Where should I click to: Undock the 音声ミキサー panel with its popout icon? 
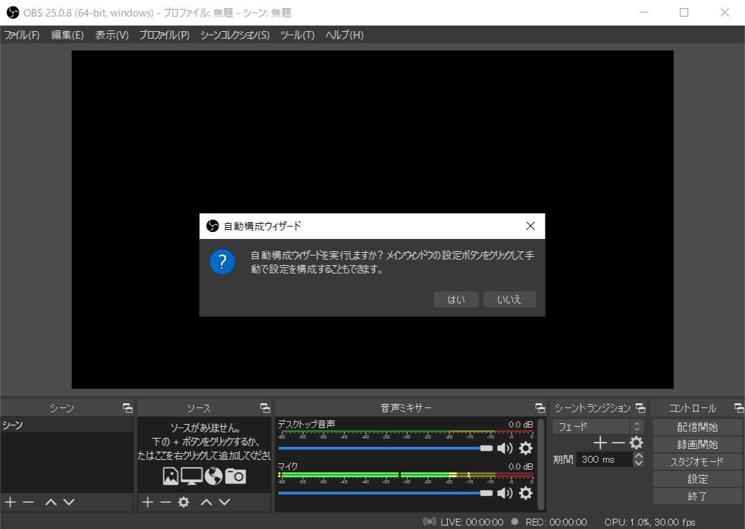(x=540, y=408)
